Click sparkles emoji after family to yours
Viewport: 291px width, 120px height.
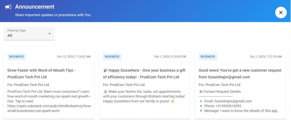tap(172, 101)
